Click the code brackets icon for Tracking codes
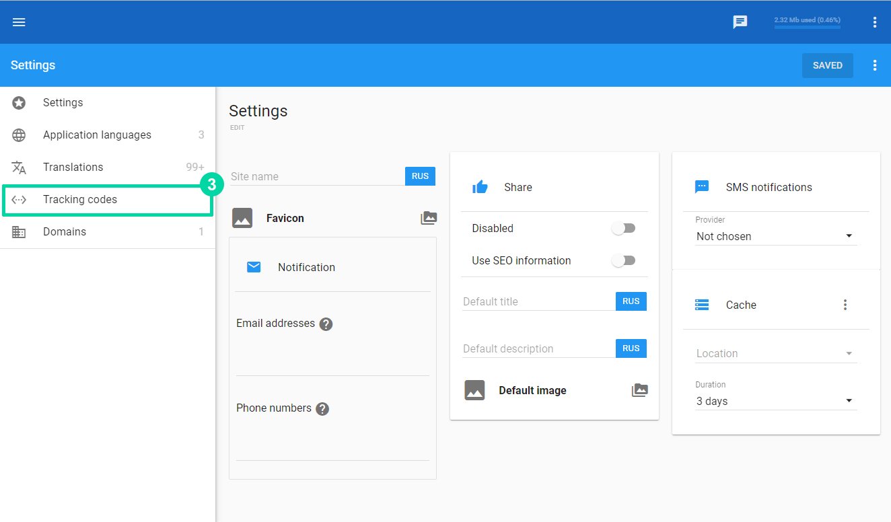 pyautogui.click(x=19, y=200)
